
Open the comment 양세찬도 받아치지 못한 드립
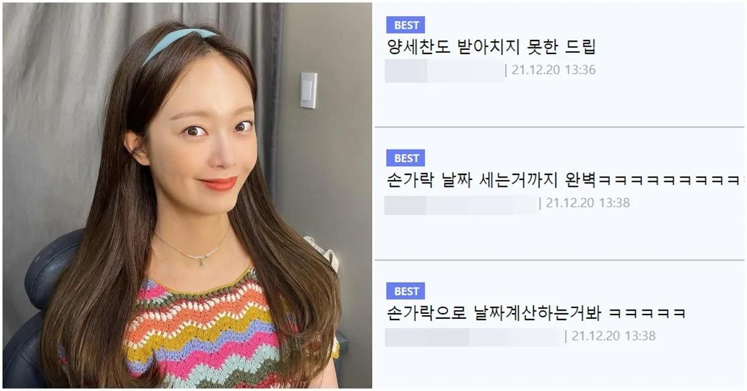491,47
